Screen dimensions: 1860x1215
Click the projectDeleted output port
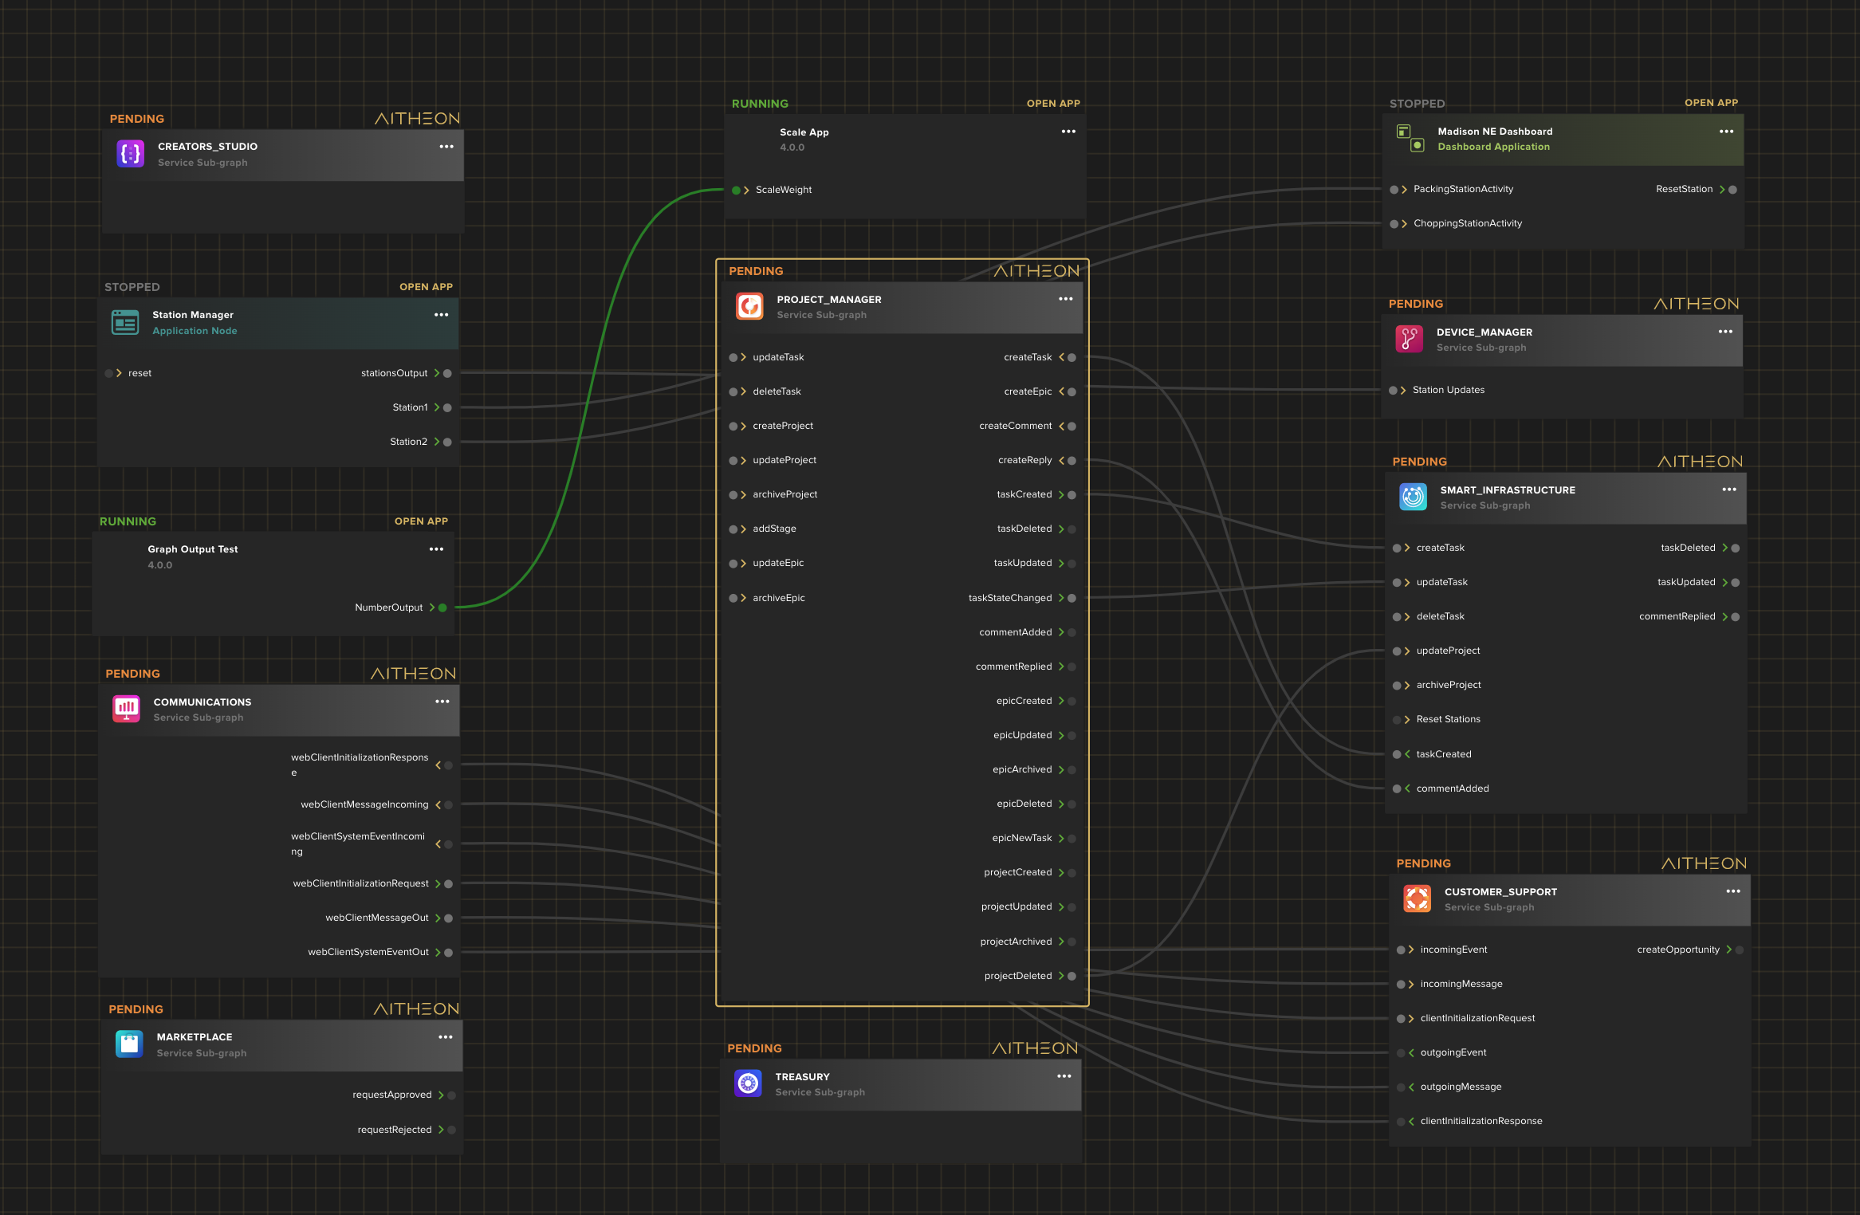[x=1072, y=976]
